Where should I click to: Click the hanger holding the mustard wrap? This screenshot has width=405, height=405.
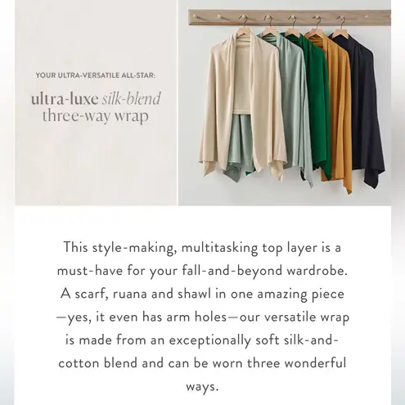(x=317, y=25)
